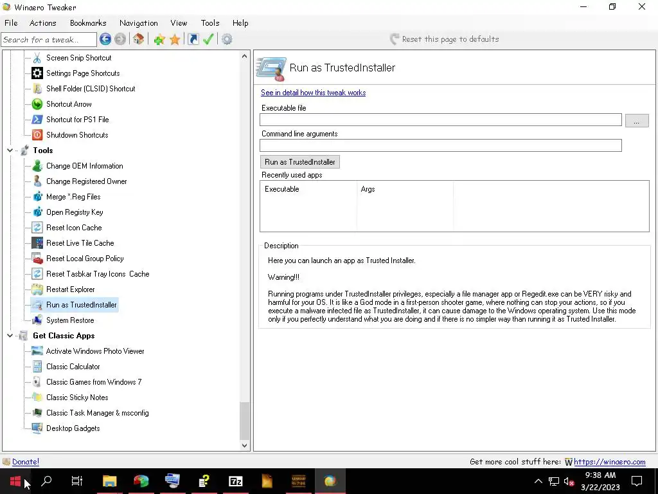Click the Activate Windows Photo Viewer icon
The width and height of the screenshot is (658, 494).
[x=37, y=351]
